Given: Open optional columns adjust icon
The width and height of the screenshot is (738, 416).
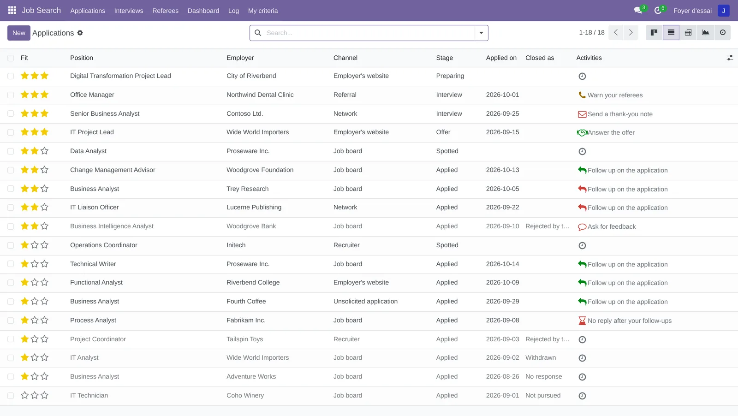Looking at the screenshot, I should coord(730,58).
